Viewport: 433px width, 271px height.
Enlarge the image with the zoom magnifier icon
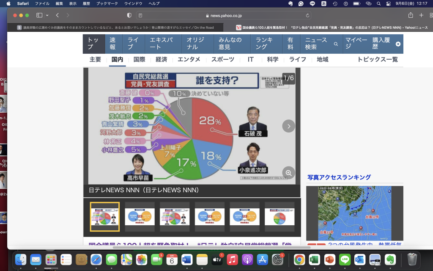[289, 173]
